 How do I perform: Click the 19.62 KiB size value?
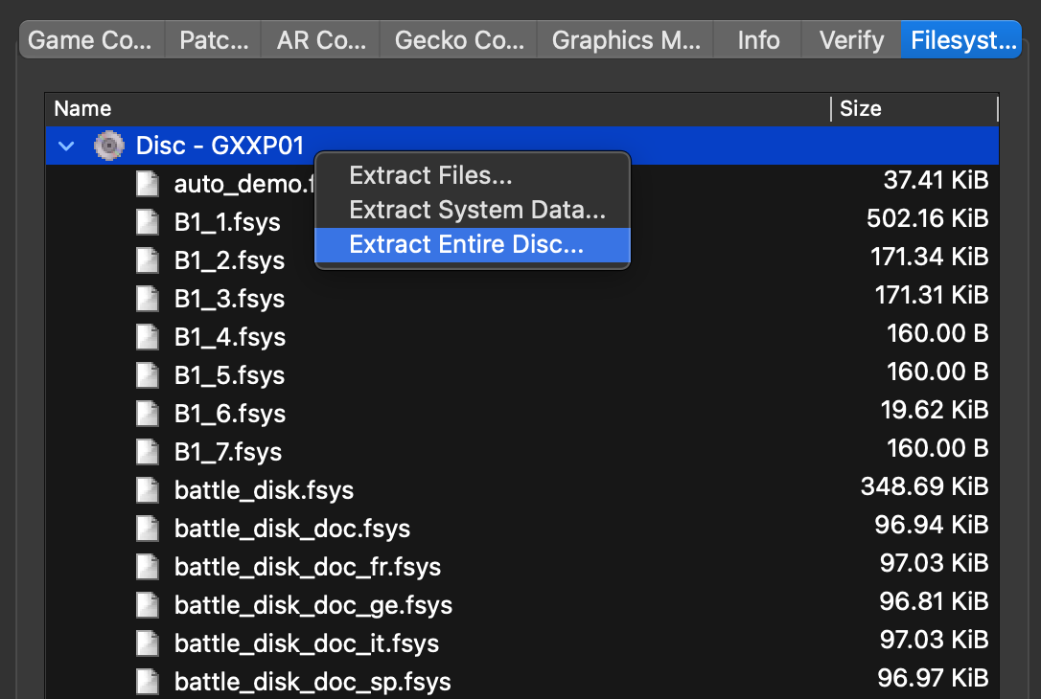pos(935,410)
